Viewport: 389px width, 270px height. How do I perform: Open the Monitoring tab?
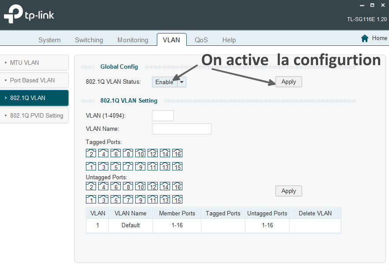133,40
